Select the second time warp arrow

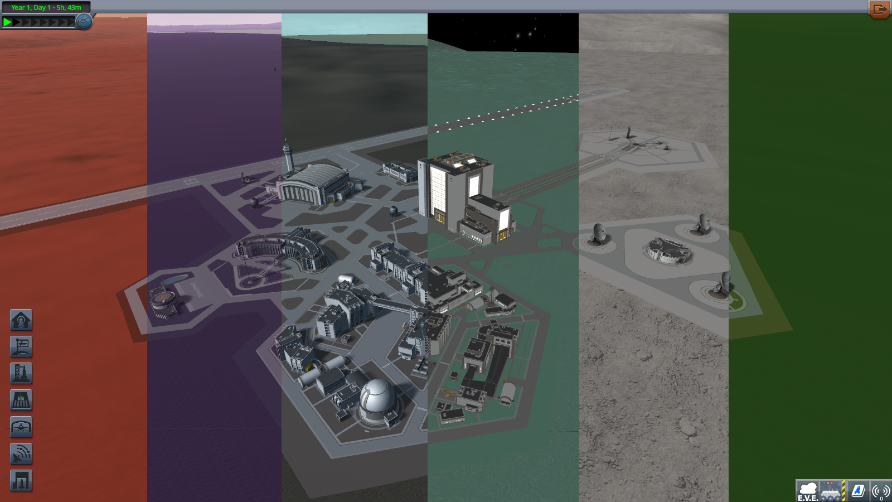pos(17,22)
